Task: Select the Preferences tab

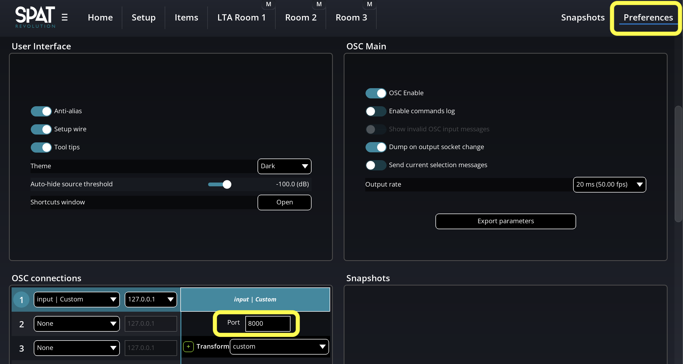Action: 648,18
